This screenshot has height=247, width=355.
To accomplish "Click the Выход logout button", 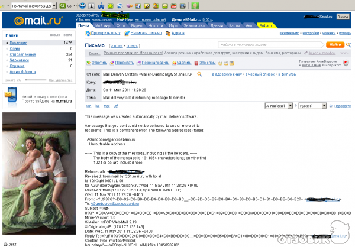I will (343, 17).
